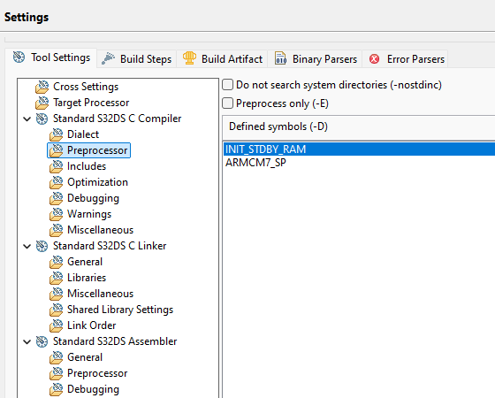This screenshot has height=398, width=495.
Task: Select the 'Standard S32DS C Compiler' label
Action: tap(117, 119)
